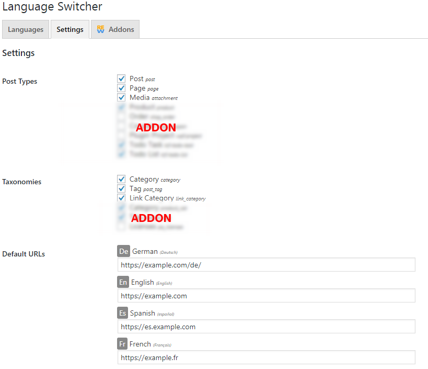Uncheck the Category taxonomy
The image size is (428, 369).
click(121, 178)
